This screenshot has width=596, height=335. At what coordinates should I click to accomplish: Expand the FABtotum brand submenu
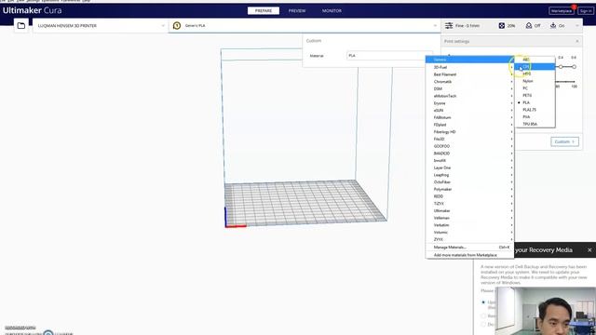tap(469, 117)
